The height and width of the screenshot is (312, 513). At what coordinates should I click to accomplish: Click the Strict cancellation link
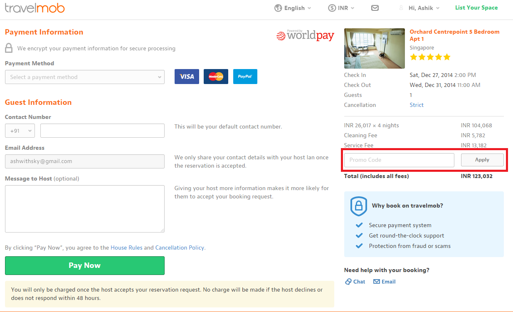click(417, 105)
